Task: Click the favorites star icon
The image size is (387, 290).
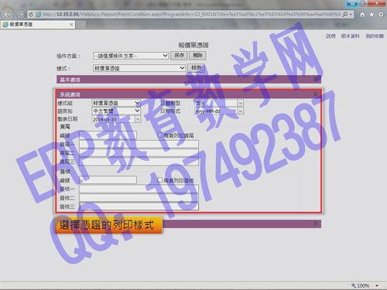Action: [x=372, y=15]
